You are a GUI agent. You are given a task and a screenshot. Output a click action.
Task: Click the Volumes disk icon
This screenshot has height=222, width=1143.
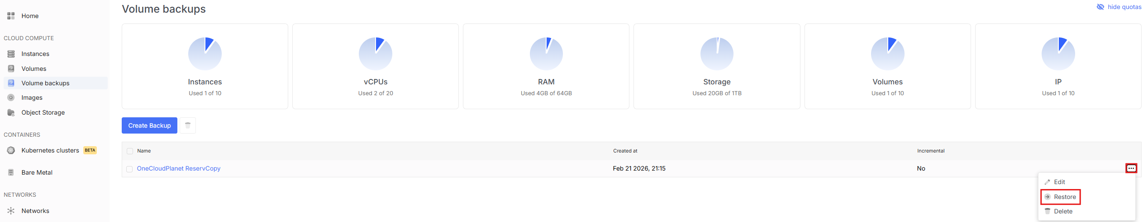click(11, 69)
